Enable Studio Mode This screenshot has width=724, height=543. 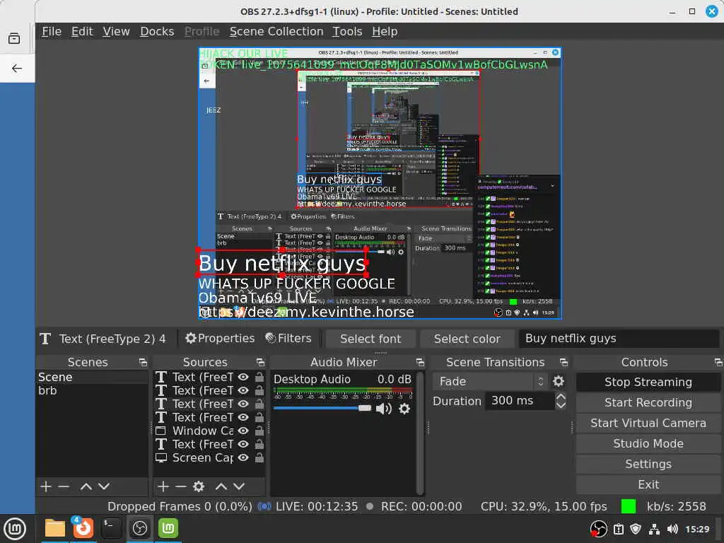pyautogui.click(x=648, y=443)
